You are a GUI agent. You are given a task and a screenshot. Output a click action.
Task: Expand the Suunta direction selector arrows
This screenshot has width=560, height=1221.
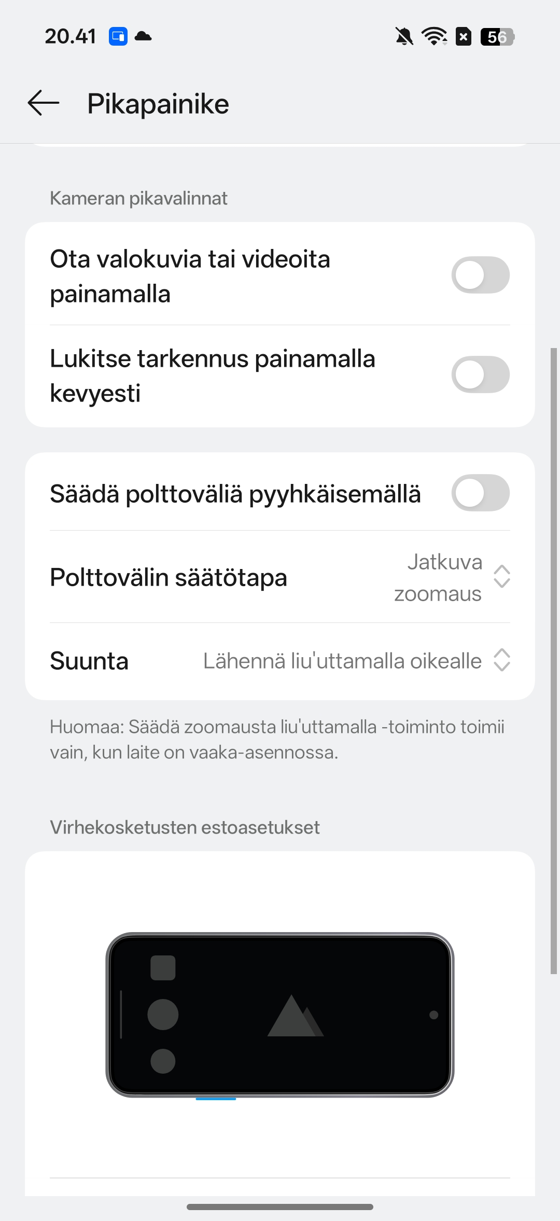pyautogui.click(x=501, y=660)
